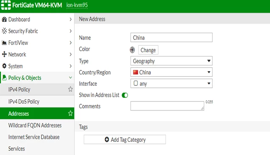Toggle Show in Address List switch
This screenshot has width=270, height=155.
click(125, 95)
